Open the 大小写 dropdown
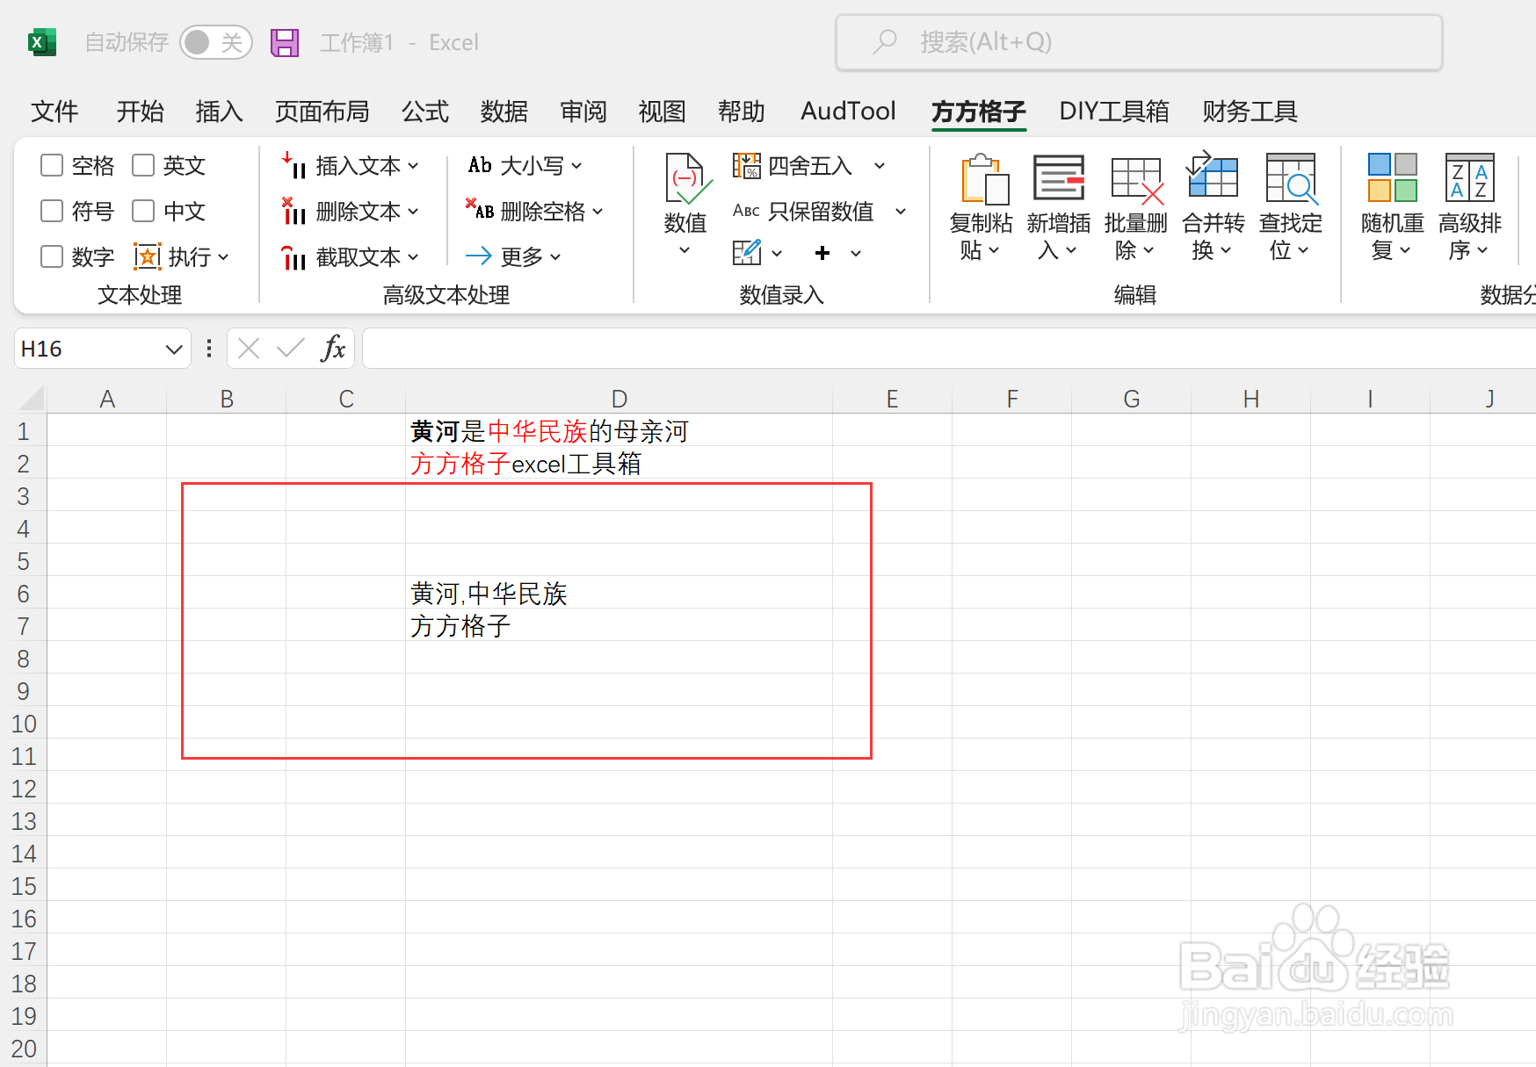Screen dimensions: 1536x1067 pos(525,165)
